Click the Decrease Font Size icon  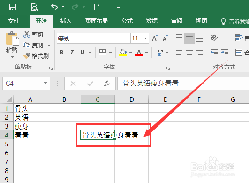pos(166,38)
